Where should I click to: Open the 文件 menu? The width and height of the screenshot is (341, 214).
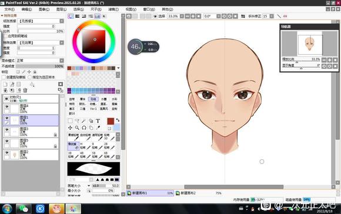pyautogui.click(x=9, y=9)
